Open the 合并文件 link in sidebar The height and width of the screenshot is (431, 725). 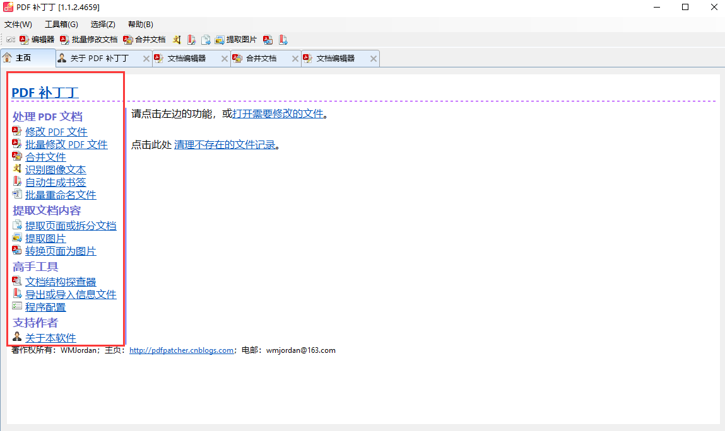coord(45,157)
